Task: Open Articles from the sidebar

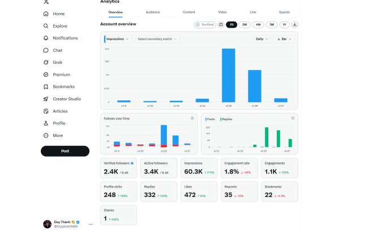Action: coord(55,111)
